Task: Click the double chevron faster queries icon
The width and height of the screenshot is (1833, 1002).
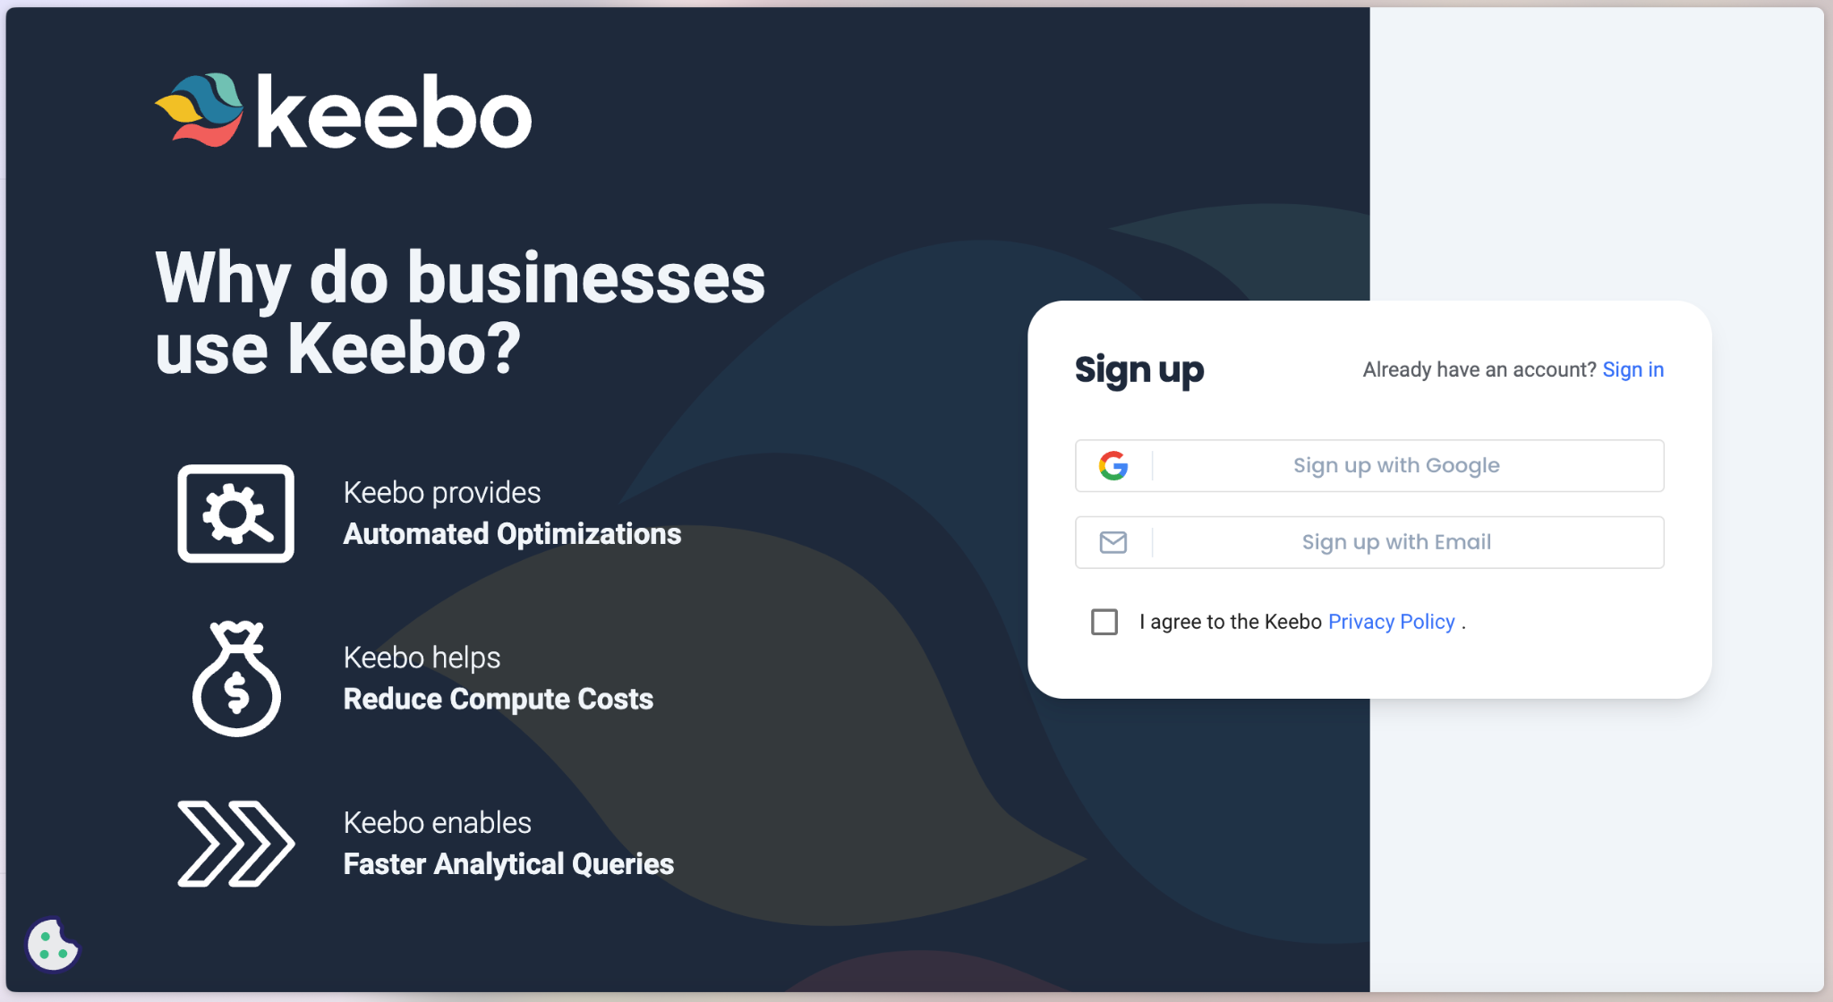Action: tap(236, 844)
